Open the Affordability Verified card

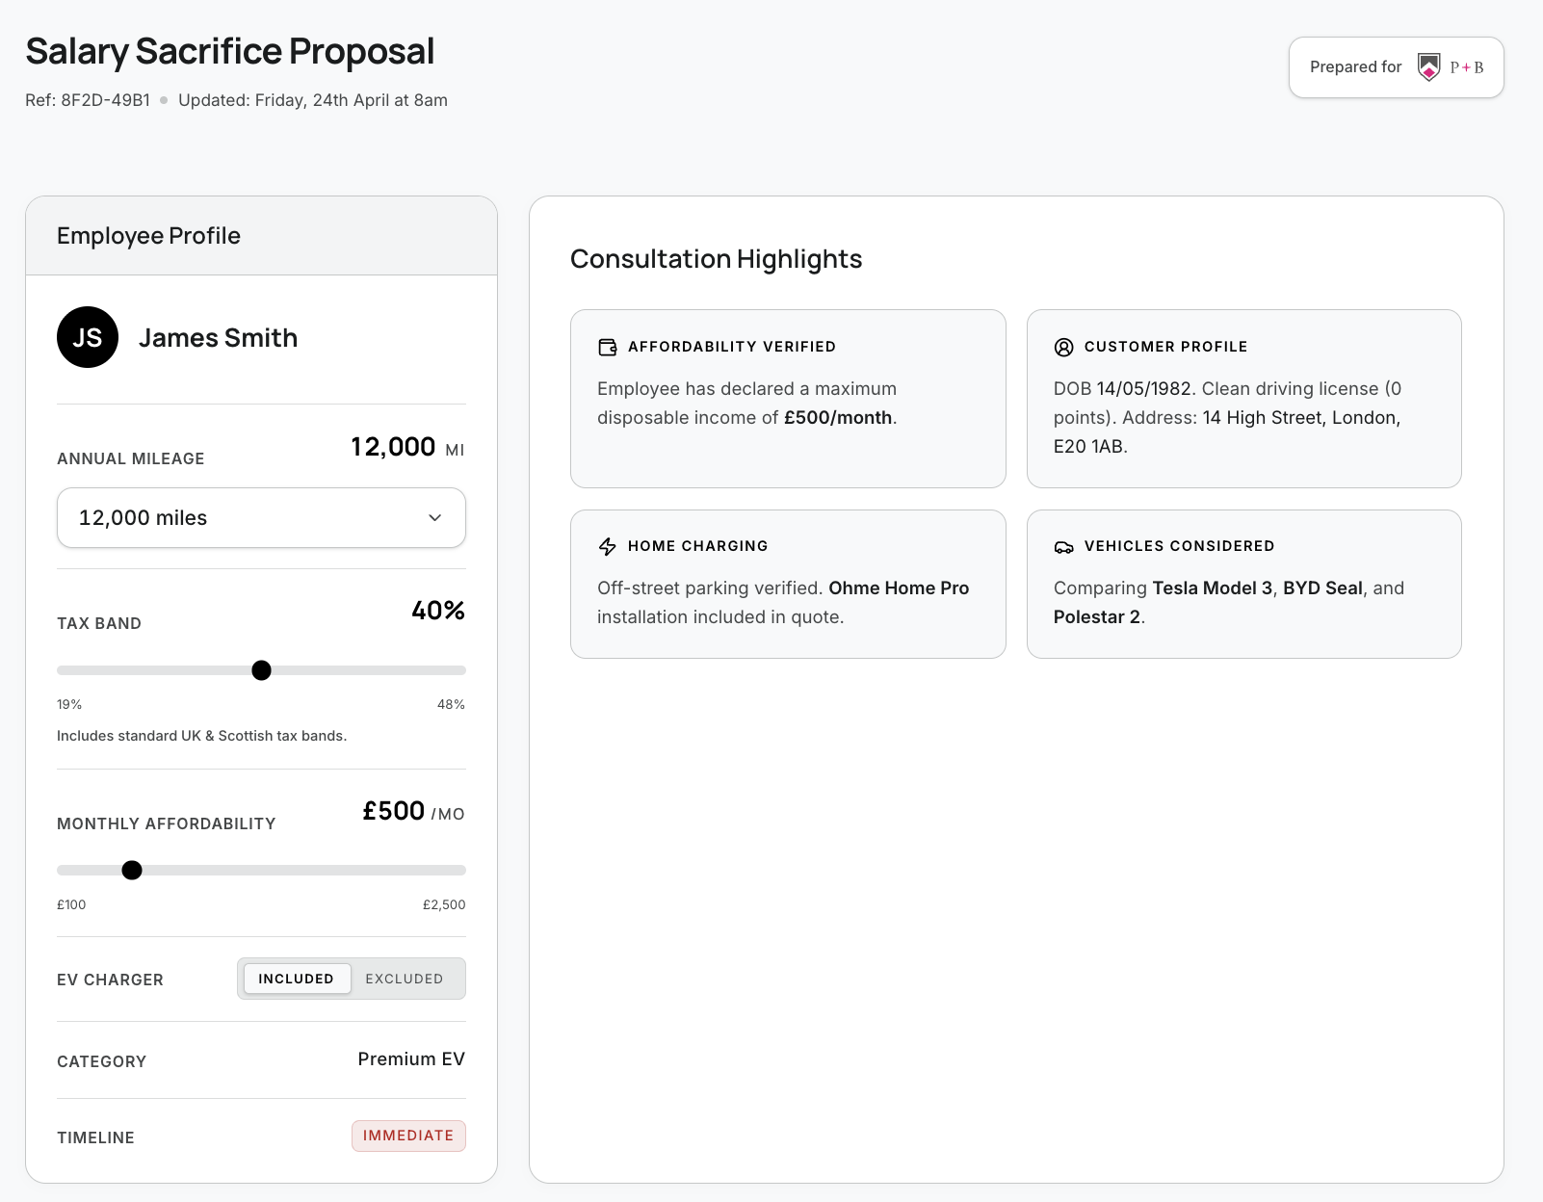click(788, 399)
